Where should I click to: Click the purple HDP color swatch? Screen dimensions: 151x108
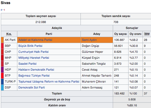(x=2, y=70)
